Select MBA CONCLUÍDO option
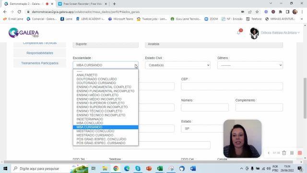Image resolution: width=307 pixels, height=173 pixels. pyautogui.click(x=106, y=123)
